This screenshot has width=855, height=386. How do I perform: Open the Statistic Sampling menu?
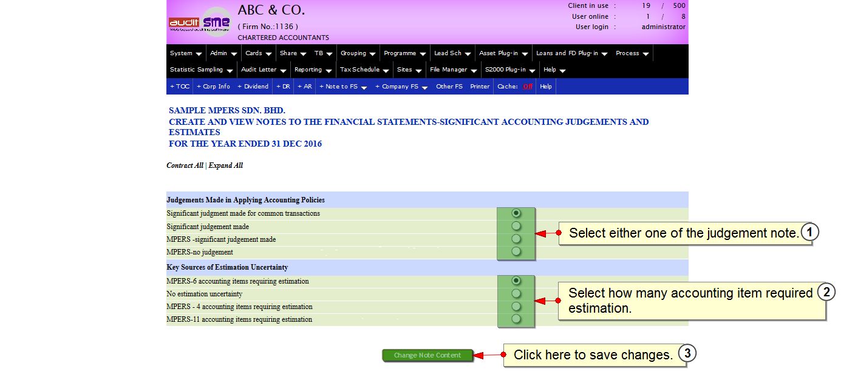click(x=201, y=70)
